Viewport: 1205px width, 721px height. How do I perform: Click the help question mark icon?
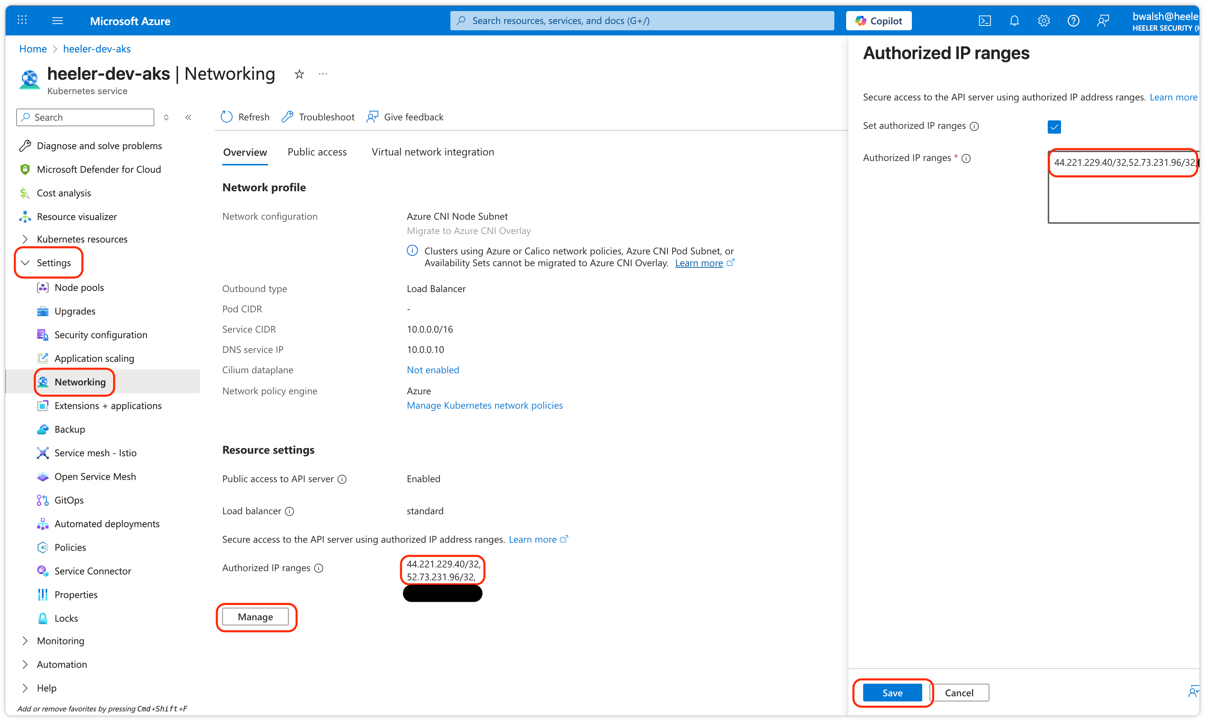[x=1073, y=21]
